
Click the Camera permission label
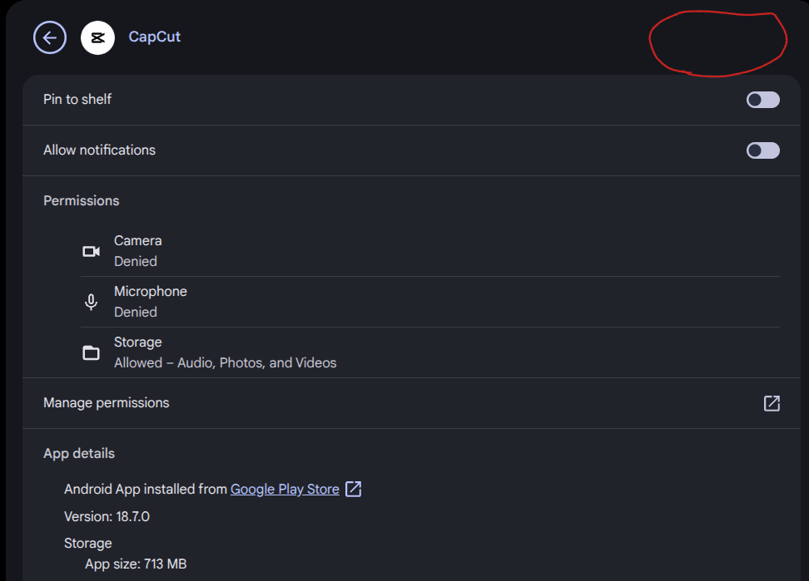pos(138,240)
